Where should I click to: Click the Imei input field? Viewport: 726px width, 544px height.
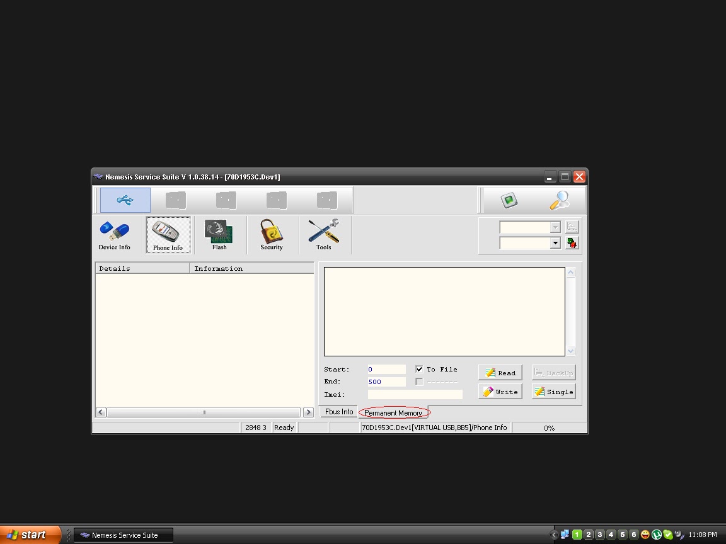[x=415, y=394]
